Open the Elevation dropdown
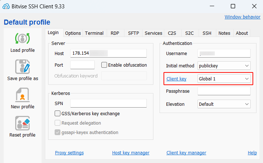Image resolution: width=263 pixels, height=163 pixels. [x=224, y=104]
